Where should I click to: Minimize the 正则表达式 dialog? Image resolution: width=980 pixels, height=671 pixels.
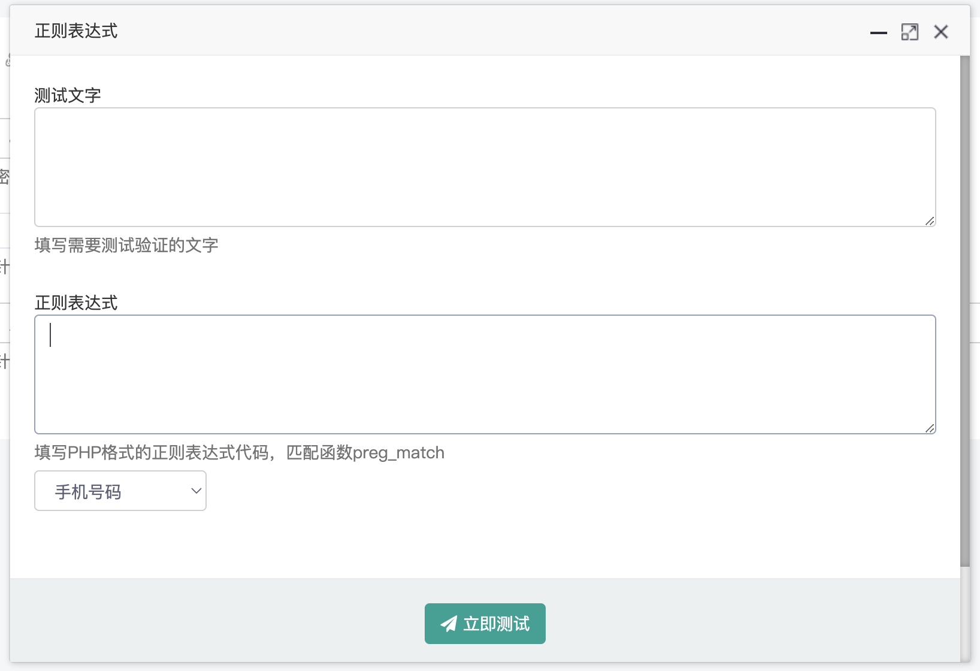(x=878, y=32)
